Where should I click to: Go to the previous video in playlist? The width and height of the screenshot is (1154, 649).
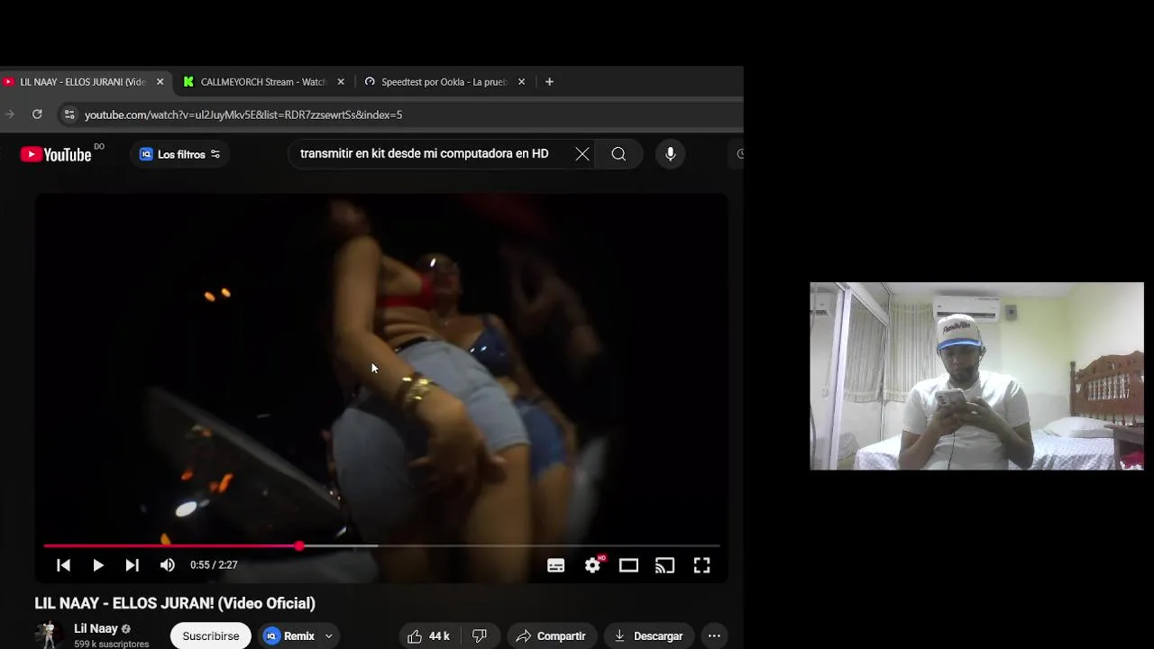click(x=63, y=565)
